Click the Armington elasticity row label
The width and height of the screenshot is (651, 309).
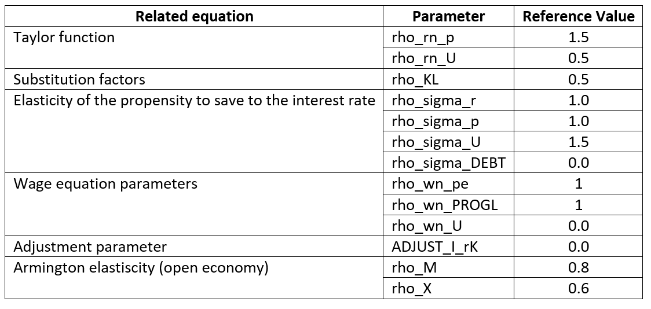tap(194, 278)
